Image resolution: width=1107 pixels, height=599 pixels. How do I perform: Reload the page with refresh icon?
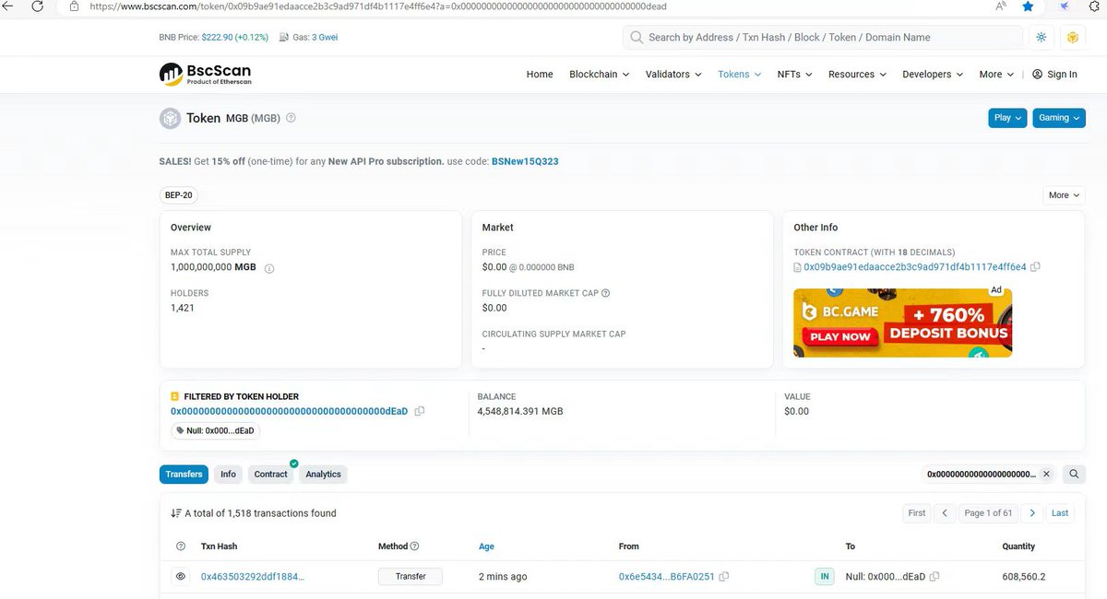coord(37,6)
